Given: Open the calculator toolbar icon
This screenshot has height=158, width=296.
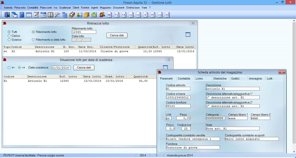Looking at the screenshot, I should click(22, 15).
